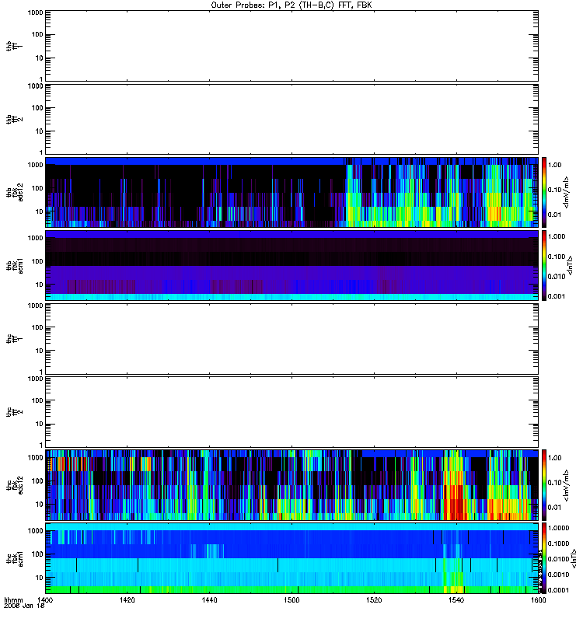The height and width of the screenshot is (622, 583).
Task: Click the 1440 time axis label
Action: 209,599
